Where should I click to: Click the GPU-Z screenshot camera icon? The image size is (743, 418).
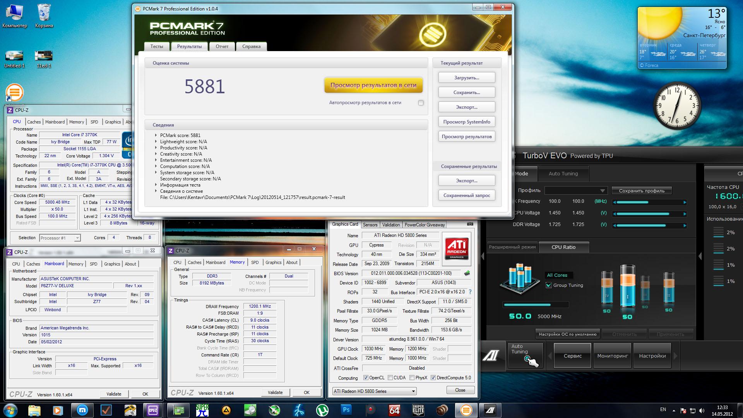tap(470, 224)
